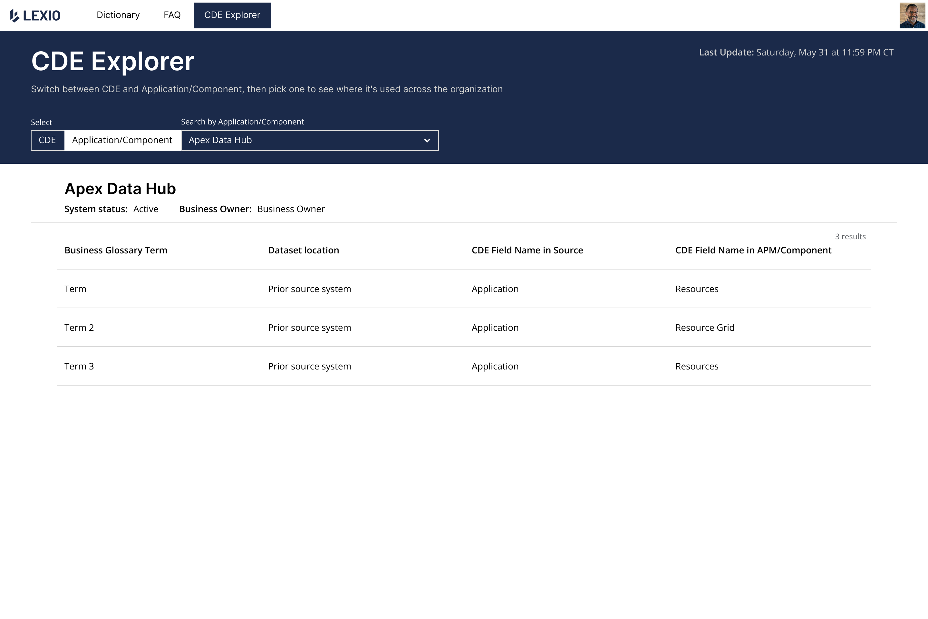928x619 pixels.
Task: Click the Business Owner value text
Action: pos(291,209)
